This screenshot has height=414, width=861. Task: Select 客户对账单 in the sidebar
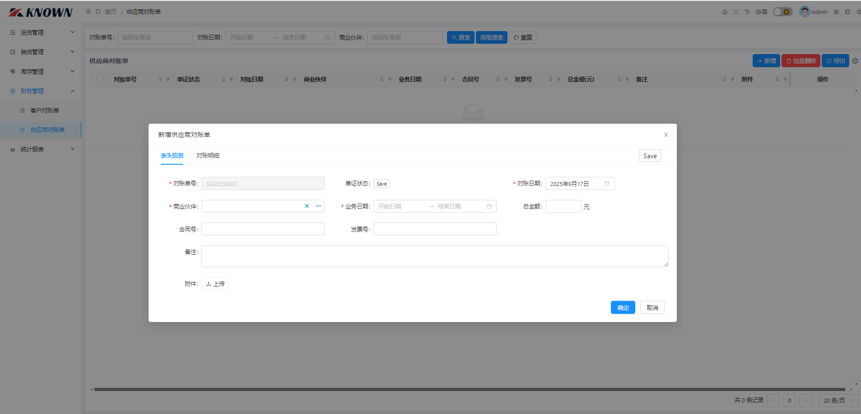[44, 110]
